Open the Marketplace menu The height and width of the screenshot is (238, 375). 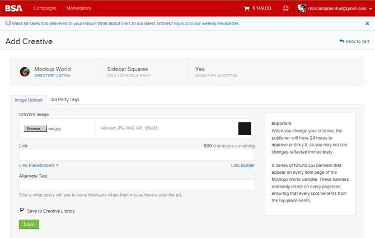(x=78, y=8)
